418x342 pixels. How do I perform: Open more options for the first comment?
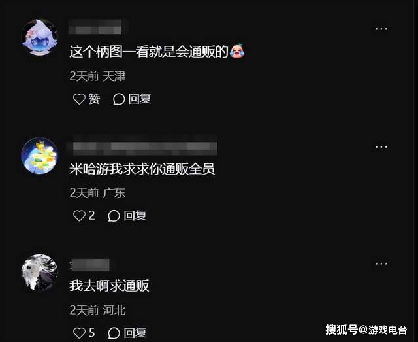pyautogui.click(x=381, y=29)
